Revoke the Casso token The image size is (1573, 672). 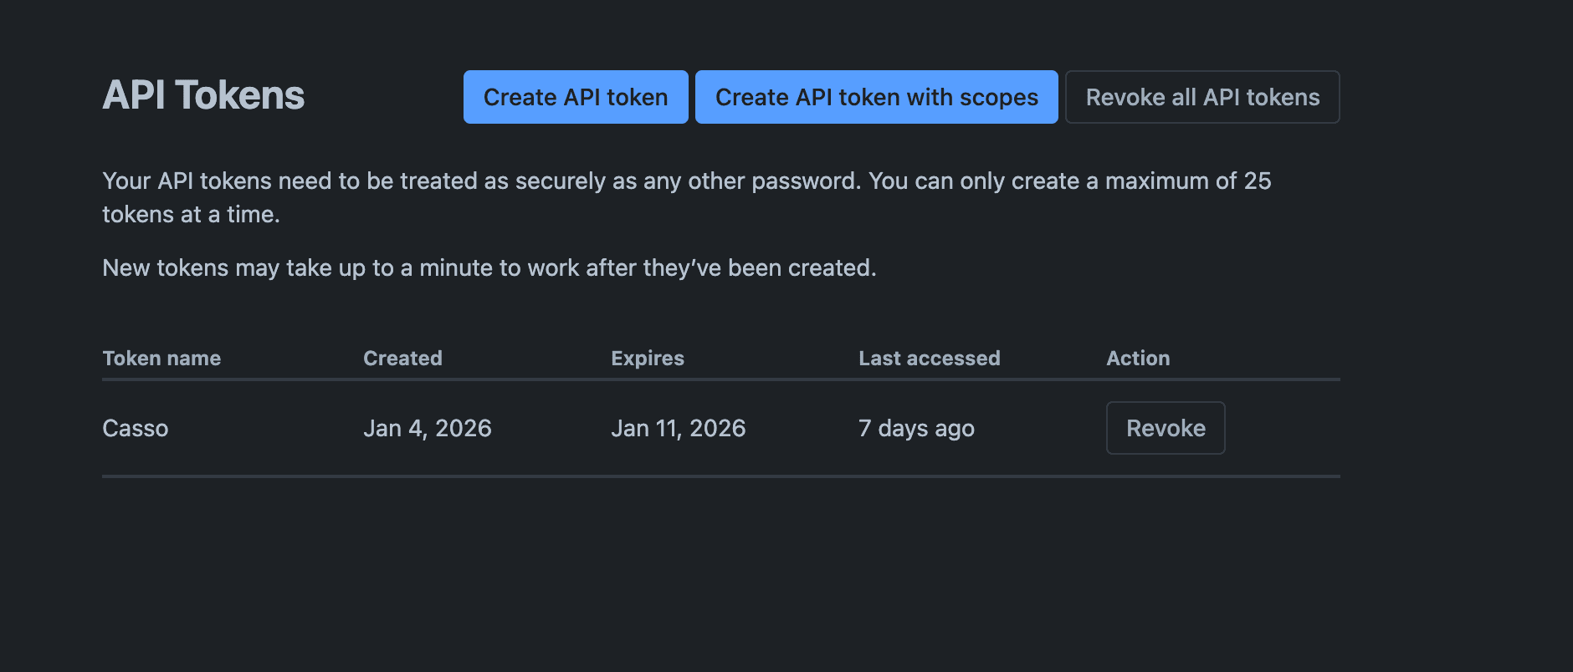(1166, 427)
